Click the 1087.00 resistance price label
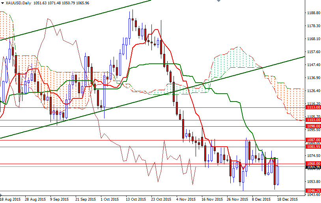The width and height of the screenshot is (321, 203). [x=313, y=140]
